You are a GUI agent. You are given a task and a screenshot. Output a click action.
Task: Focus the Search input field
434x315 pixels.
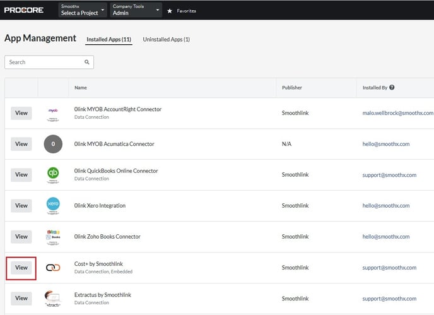coord(49,62)
